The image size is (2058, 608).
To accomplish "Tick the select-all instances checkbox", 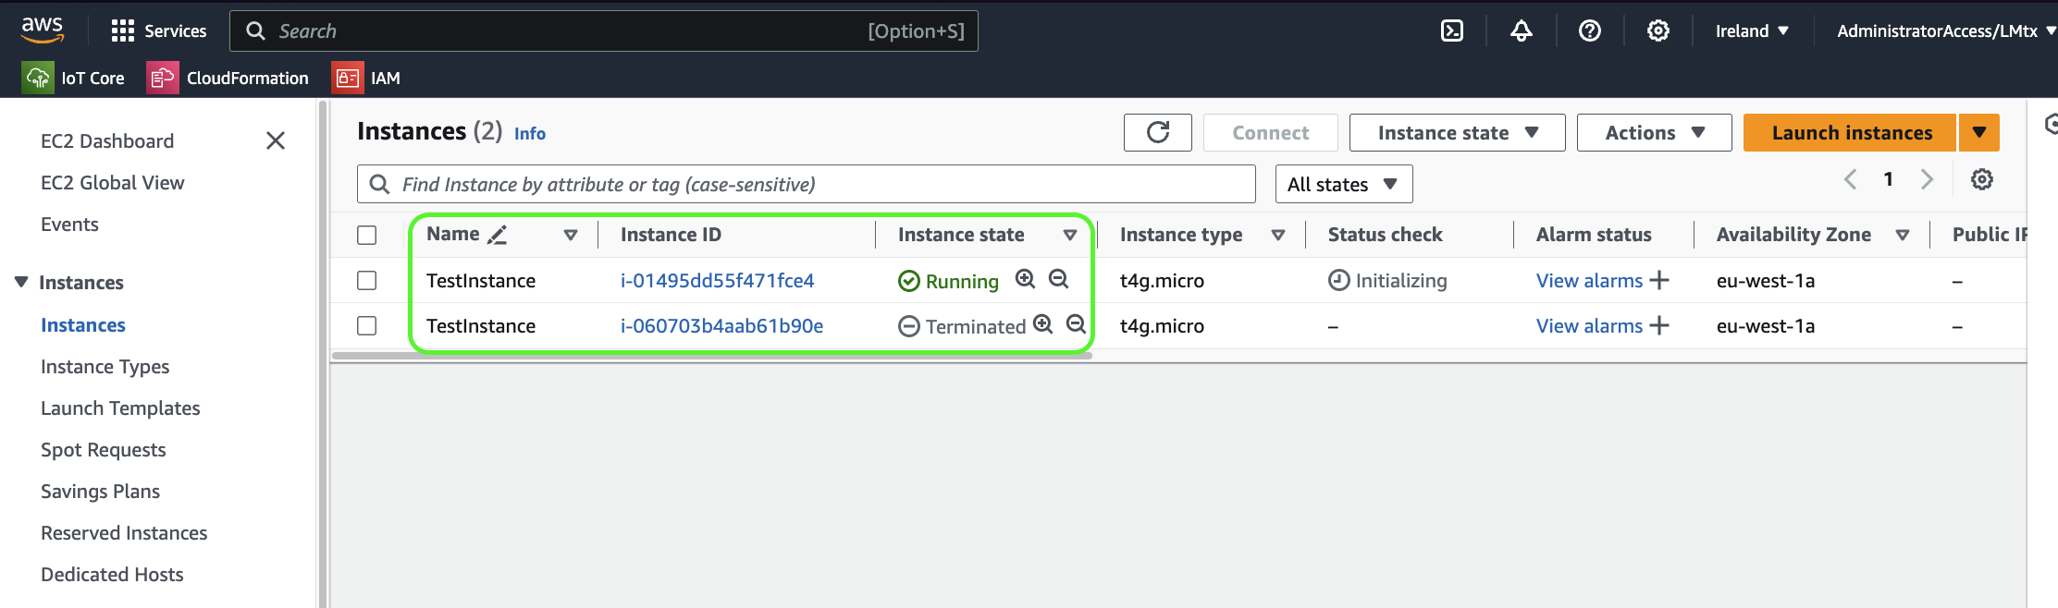I will point(367,235).
